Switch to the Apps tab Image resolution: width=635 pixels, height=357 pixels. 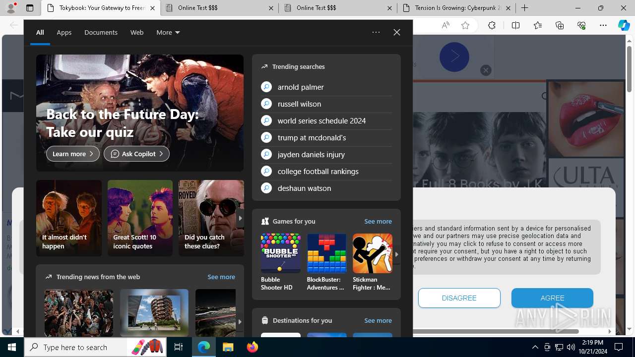tap(64, 32)
